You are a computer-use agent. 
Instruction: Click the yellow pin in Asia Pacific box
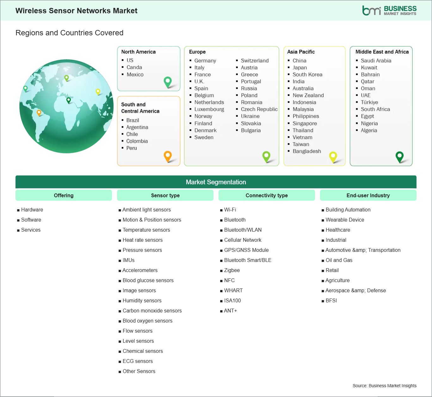click(x=333, y=156)
